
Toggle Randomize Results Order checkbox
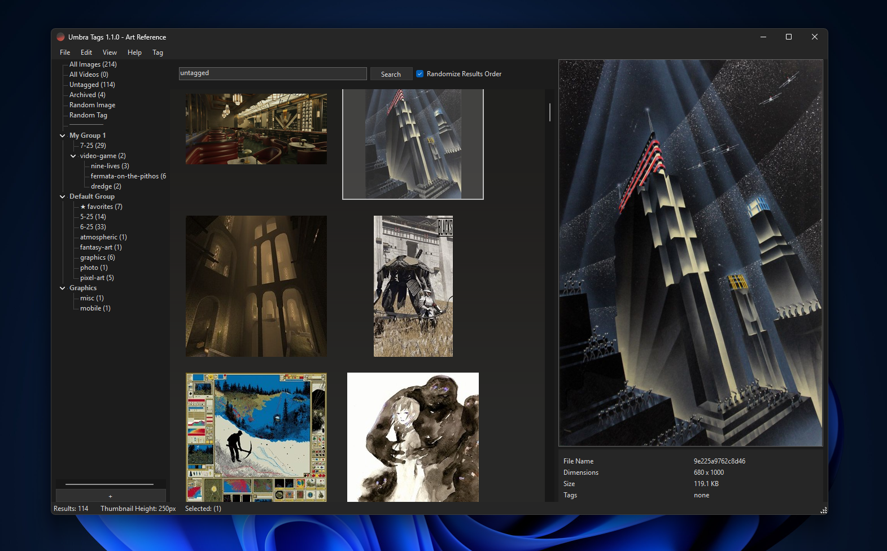[x=420, y=74]
